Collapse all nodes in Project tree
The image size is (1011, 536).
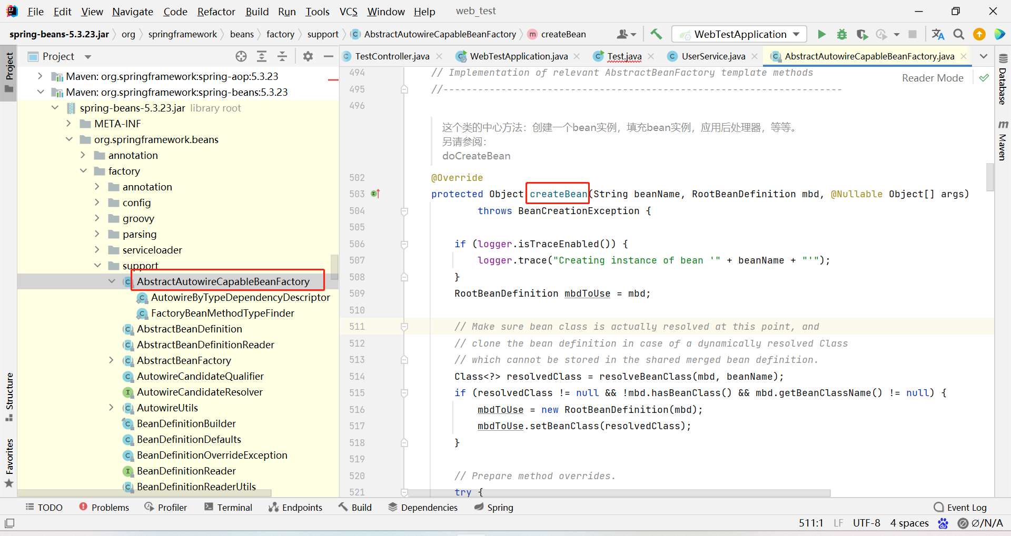click(x=282, y=56)
